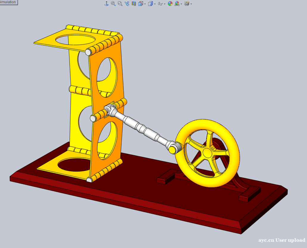Image resolution: width=307 pixels, height=248 pixels.
Task: Click the View Settings monitor icon
Action: tap(187, 4)
